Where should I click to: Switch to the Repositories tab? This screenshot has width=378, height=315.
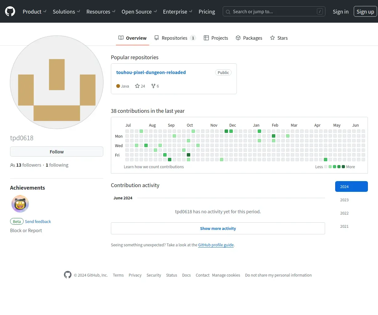(x=175, y=38)
